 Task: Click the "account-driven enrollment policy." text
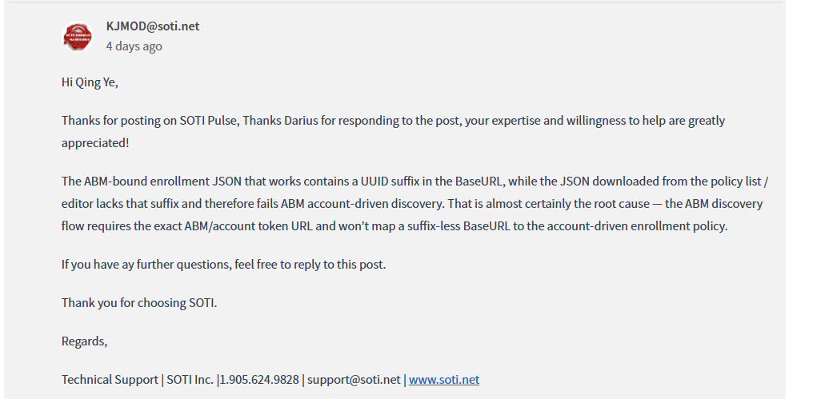627,226
